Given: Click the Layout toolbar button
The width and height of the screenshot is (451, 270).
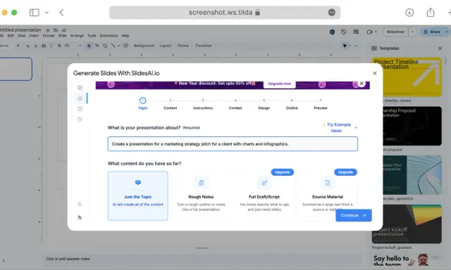Looking at the screenshot, I should click(166, 46).
